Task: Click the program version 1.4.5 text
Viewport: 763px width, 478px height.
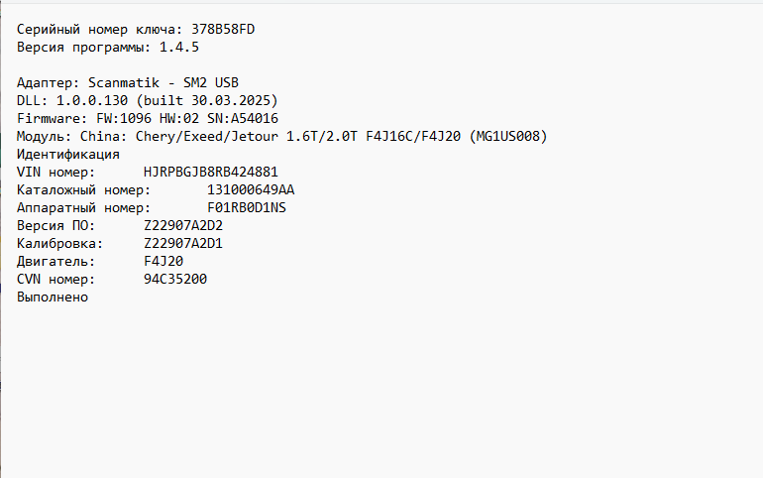Action: (x=180, y=48)
